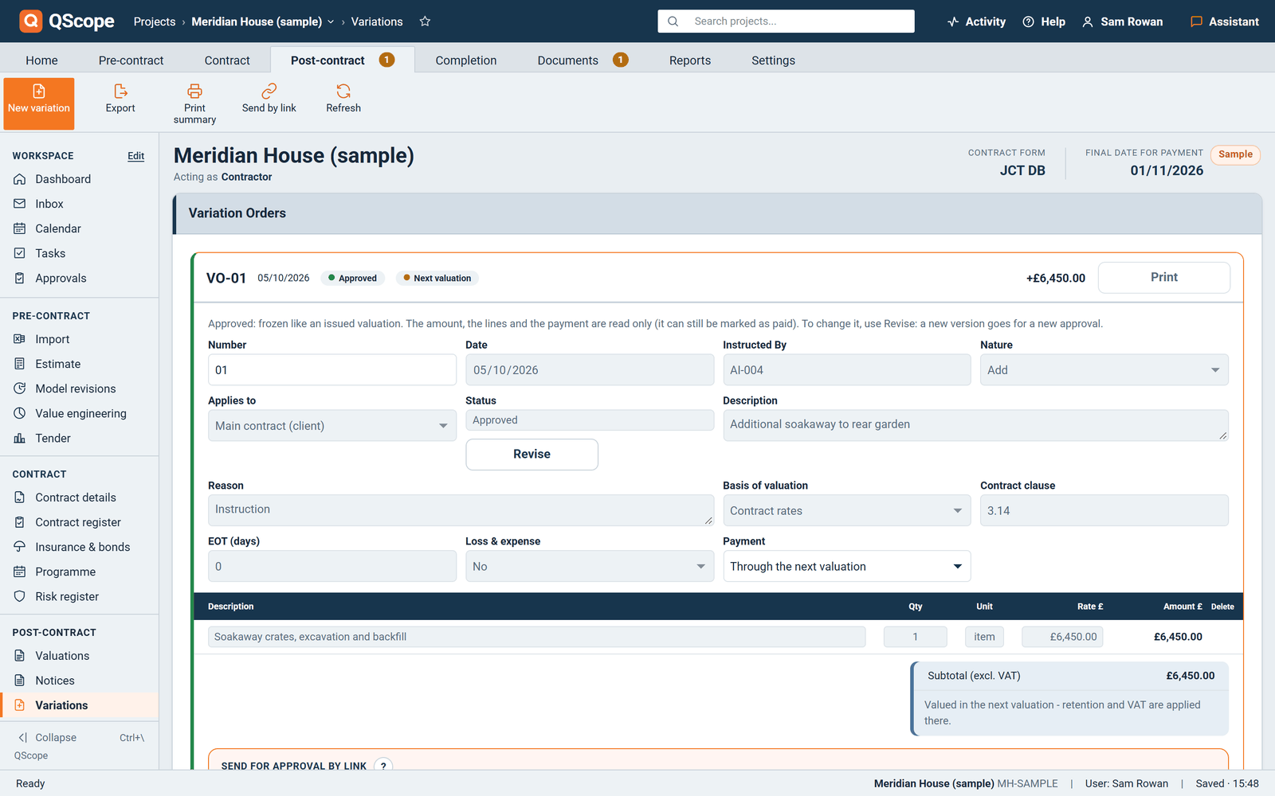Expand the Meridian House project dropdown

coord(330,21)
